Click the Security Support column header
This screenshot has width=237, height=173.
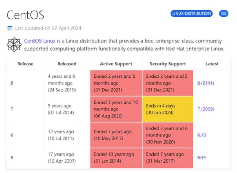[x=167, y=64]
